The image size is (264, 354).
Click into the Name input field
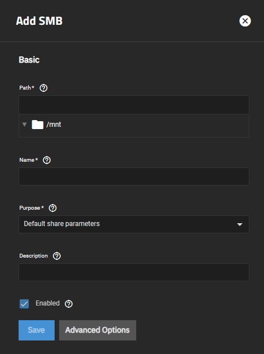point(134,176)
